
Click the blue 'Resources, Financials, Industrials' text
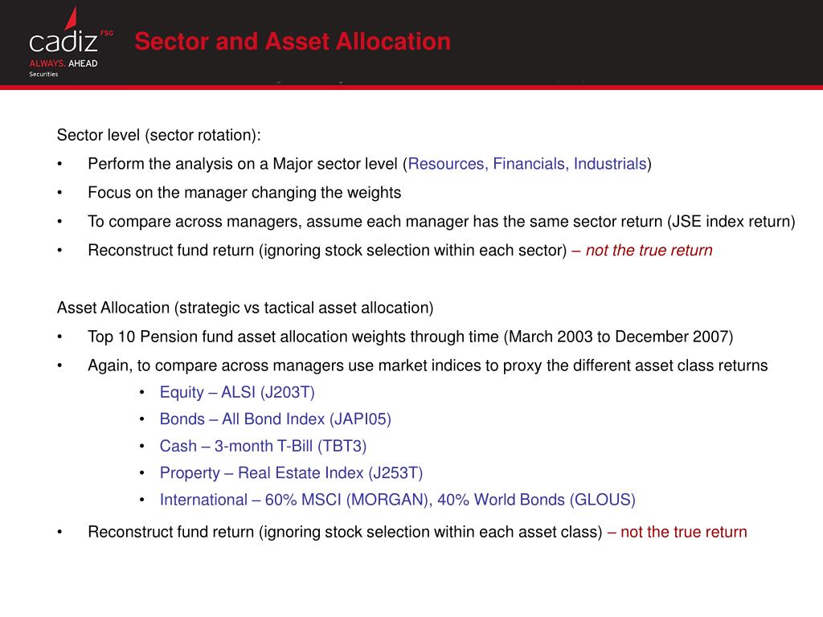[x=527, y=164]
